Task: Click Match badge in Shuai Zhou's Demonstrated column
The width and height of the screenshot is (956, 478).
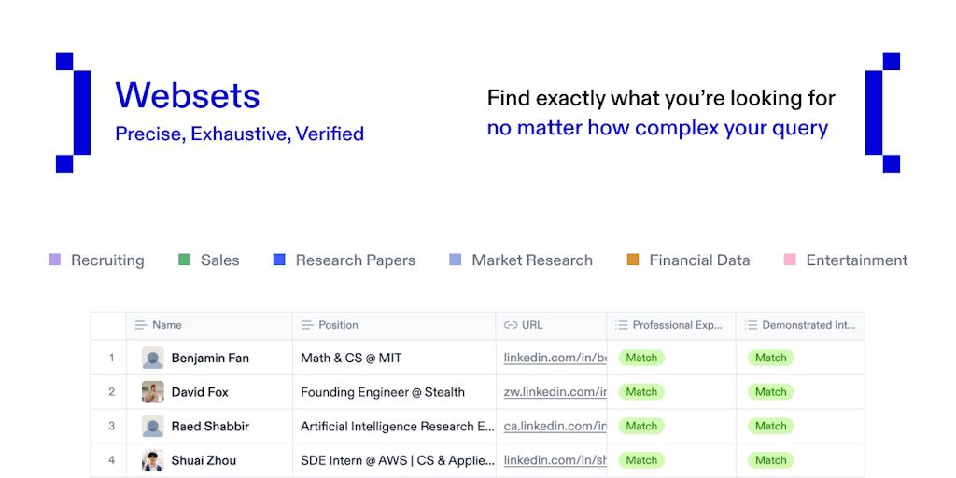Action: (770, 460)
